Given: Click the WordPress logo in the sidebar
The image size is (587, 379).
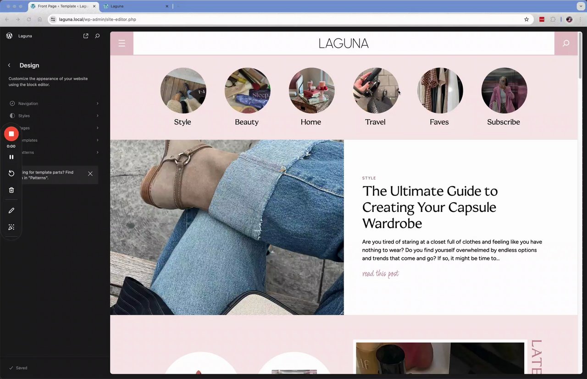Looking at the screenshot, I should click(x=9, y=36).
